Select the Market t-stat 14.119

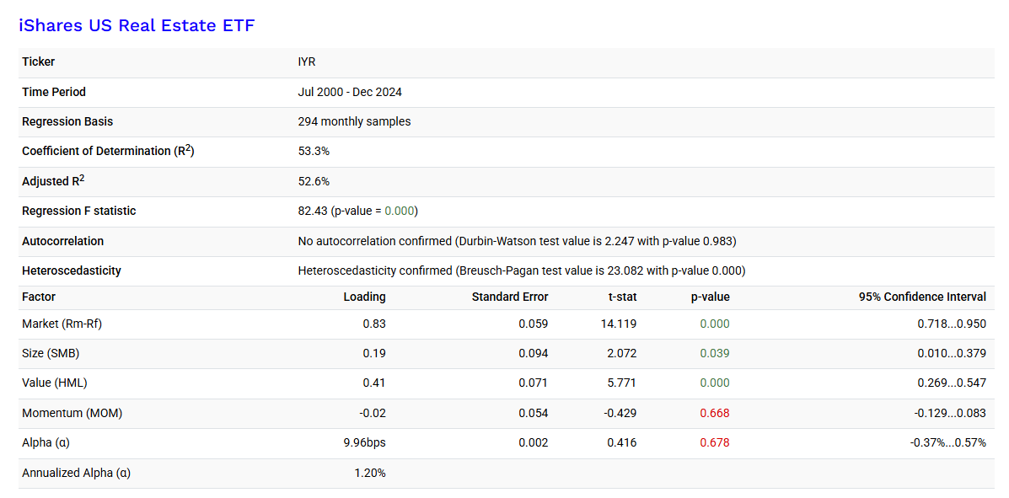(619, 324)
